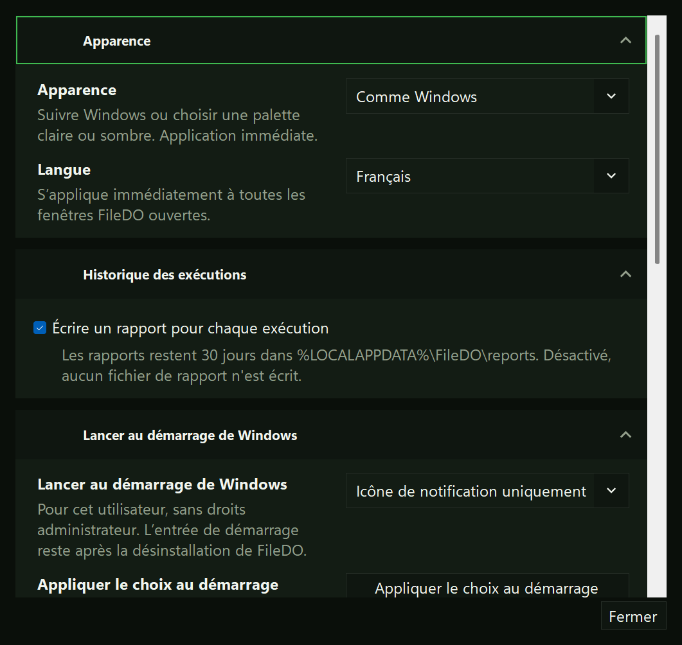
Task: Collapse the Historique des exécutions section
Action: [331, 274]
